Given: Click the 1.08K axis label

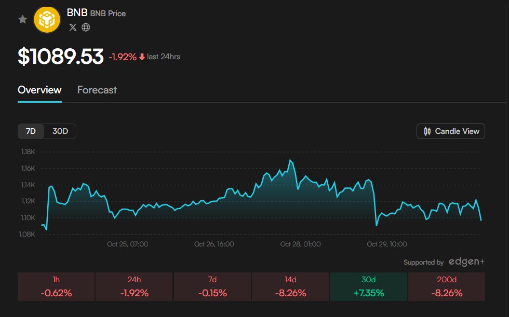Looking at the screenshot, I should [x=27, y=234].
